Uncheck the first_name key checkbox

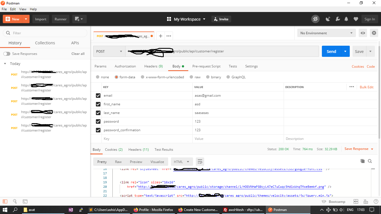98,104
